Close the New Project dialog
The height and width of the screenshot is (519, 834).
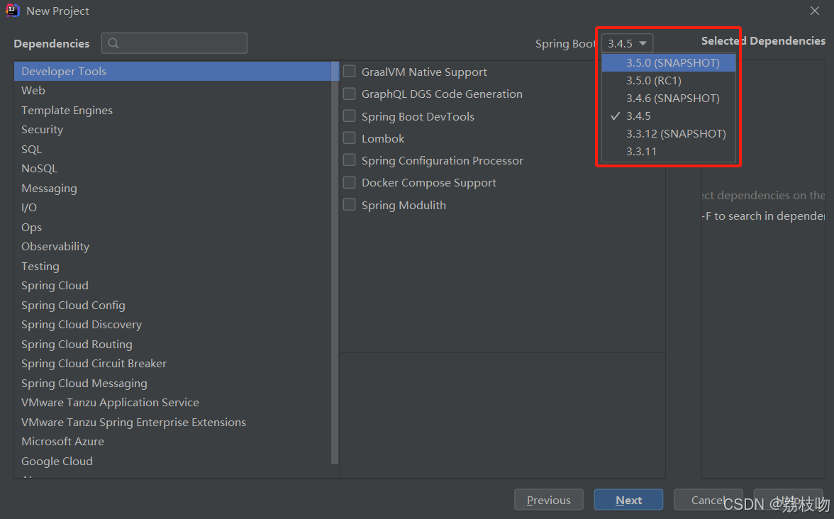click(x=814, y=11)
